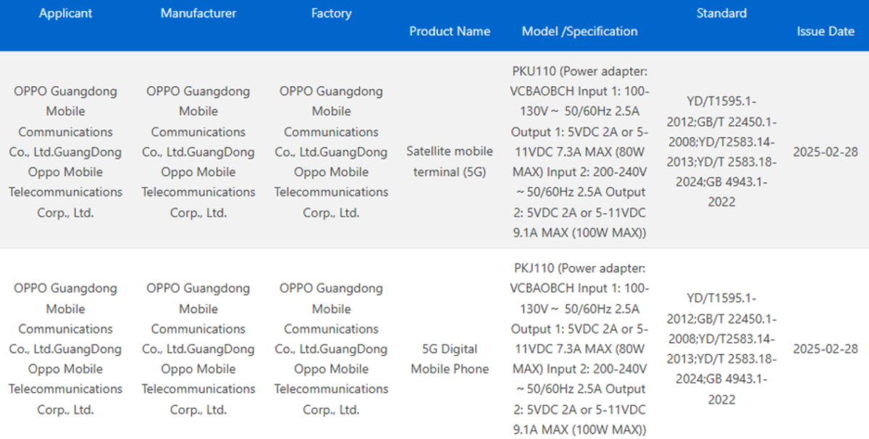Select the Manufacturer cell in the PKJ110 row
This screenshot has height=439, width=869.
pos(198,349)
